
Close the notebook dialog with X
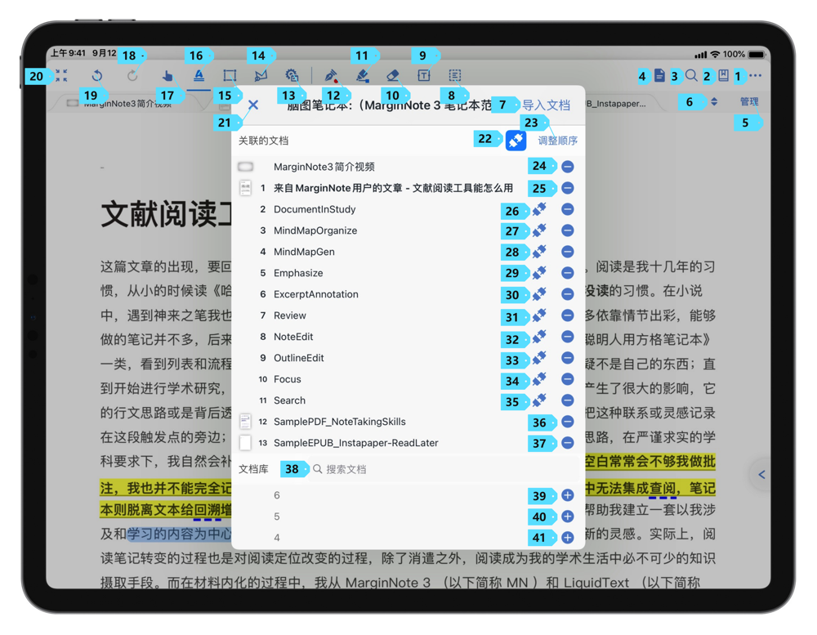point(253,105)
